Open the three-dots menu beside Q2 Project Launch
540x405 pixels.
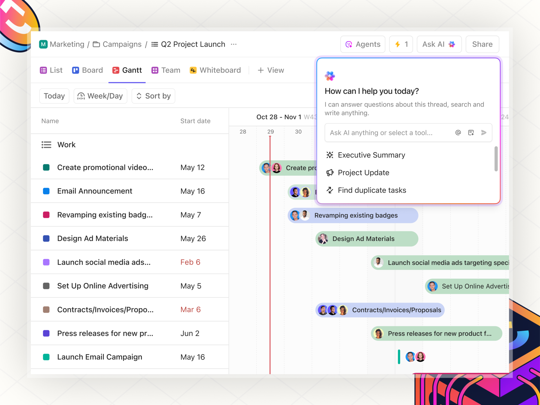tap(233, 44)
